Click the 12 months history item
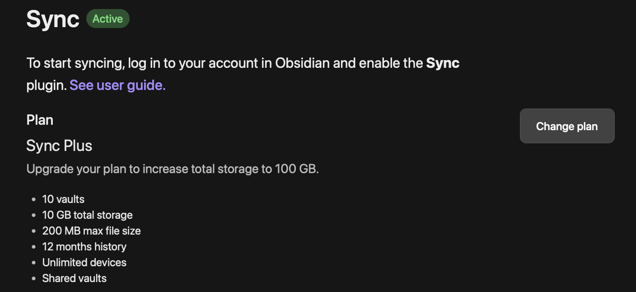This screenshot has width=636, height=292. pyautogui.click(x=84, y=247)
